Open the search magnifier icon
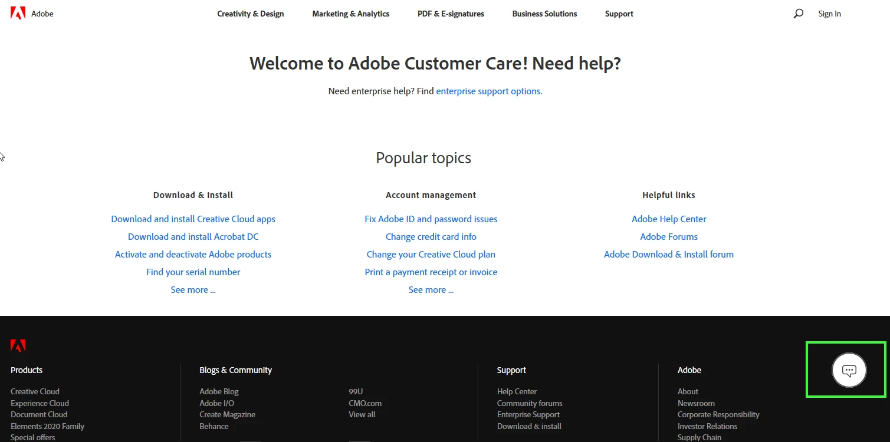The image size is (890, 442). [799, 13]
